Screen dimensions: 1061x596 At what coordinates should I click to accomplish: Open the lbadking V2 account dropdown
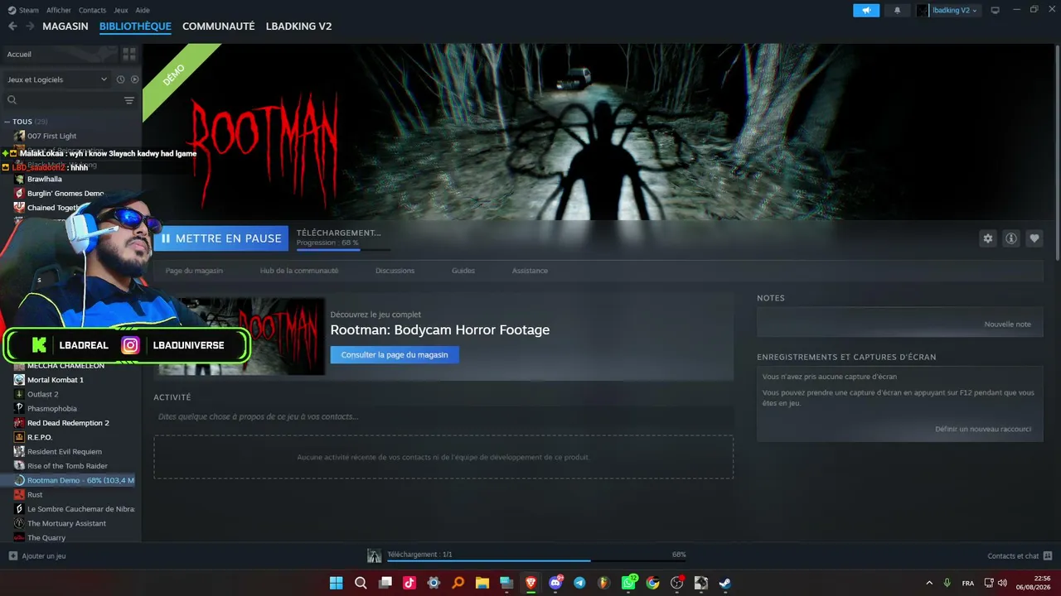[x=947, y=10]
